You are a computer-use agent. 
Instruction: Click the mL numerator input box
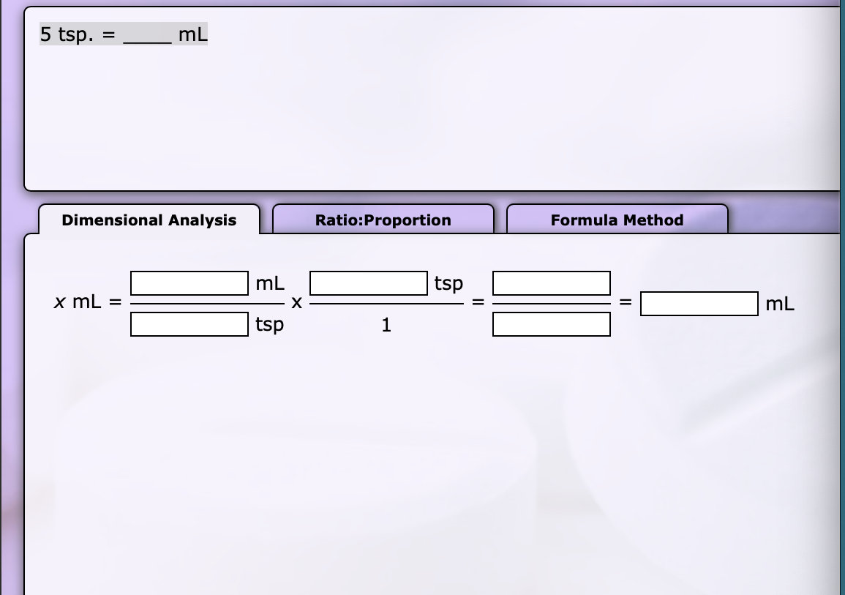[188, 283]
